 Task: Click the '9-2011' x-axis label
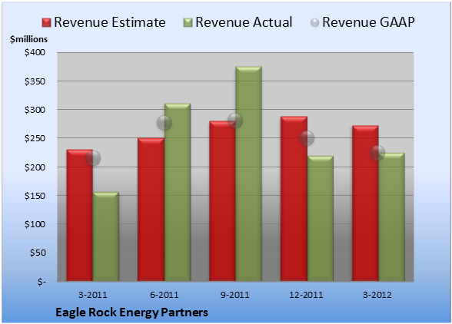pyautogui.click(x=235, y=295)
